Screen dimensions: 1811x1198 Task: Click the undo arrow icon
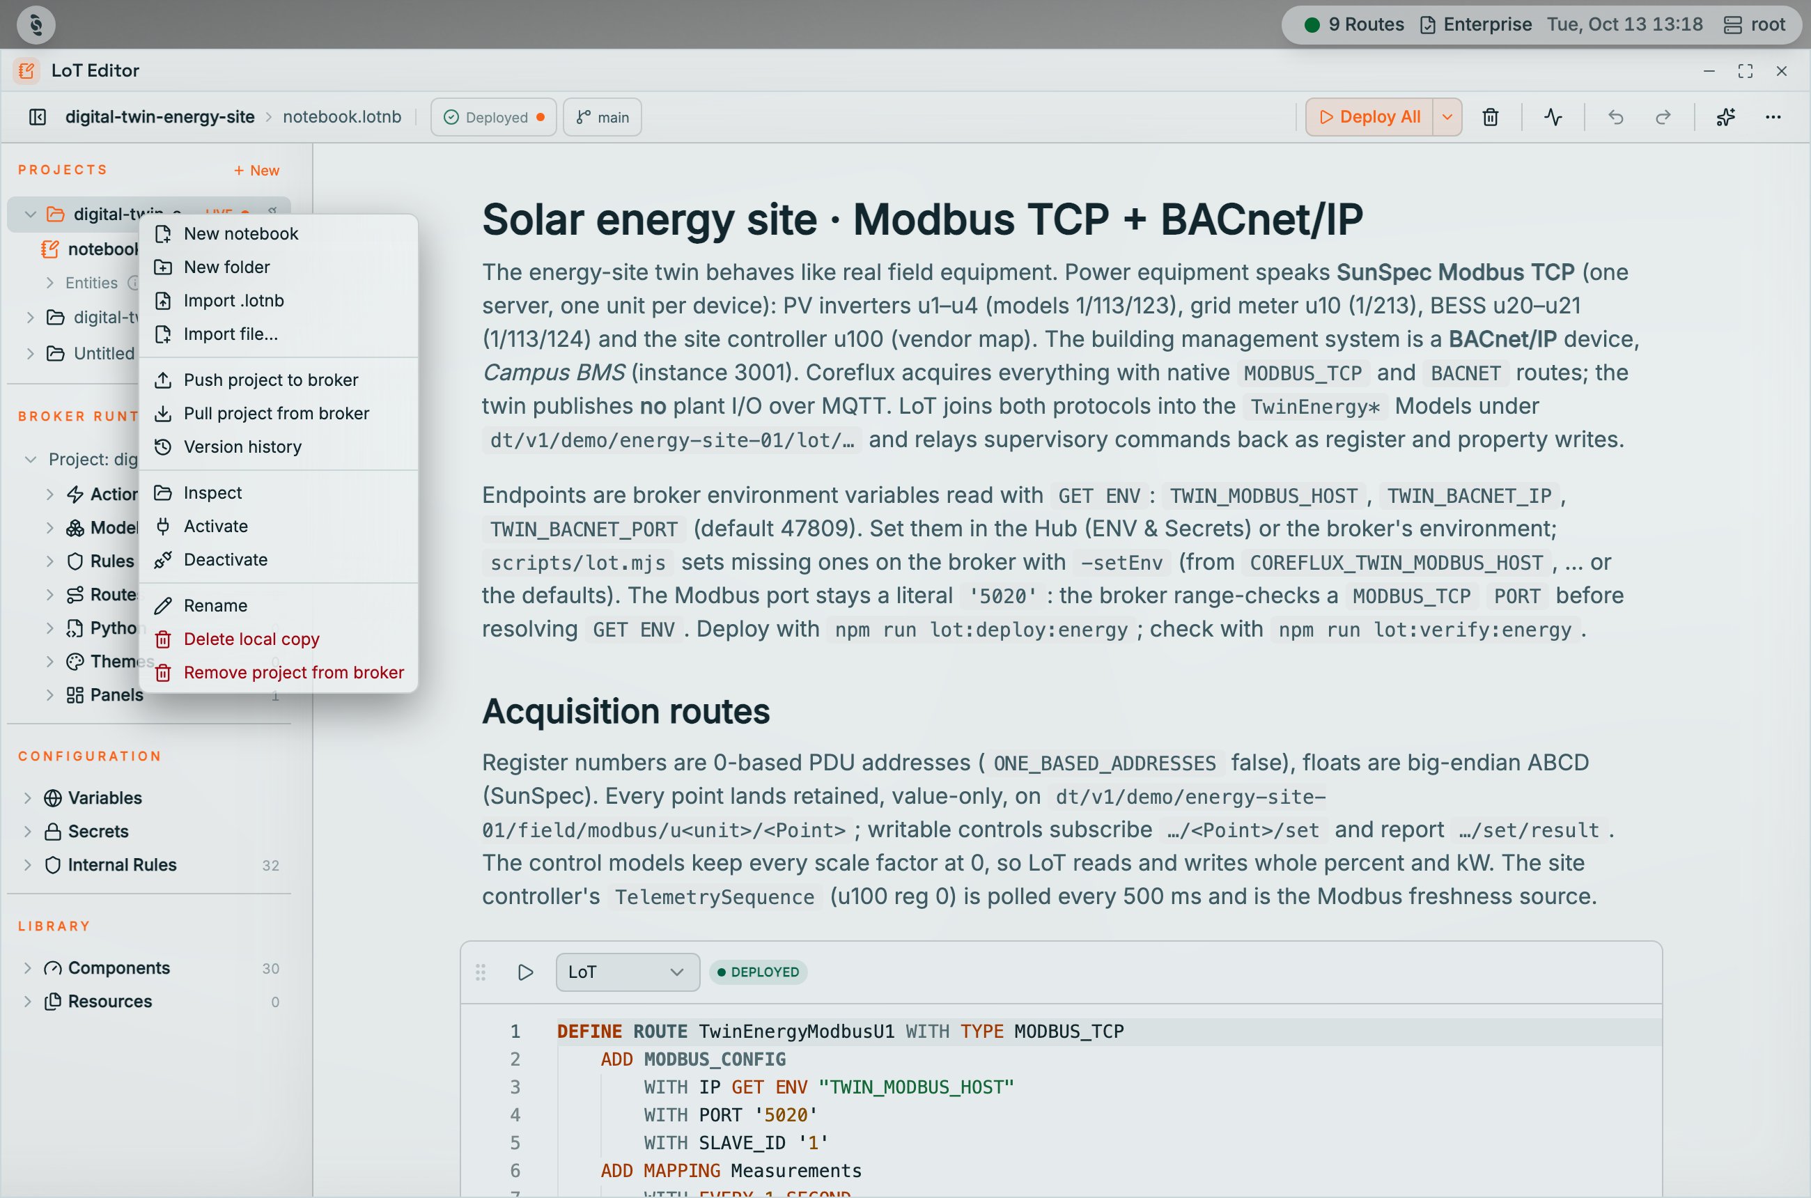pyautogui.click(x=1615, y=117)
